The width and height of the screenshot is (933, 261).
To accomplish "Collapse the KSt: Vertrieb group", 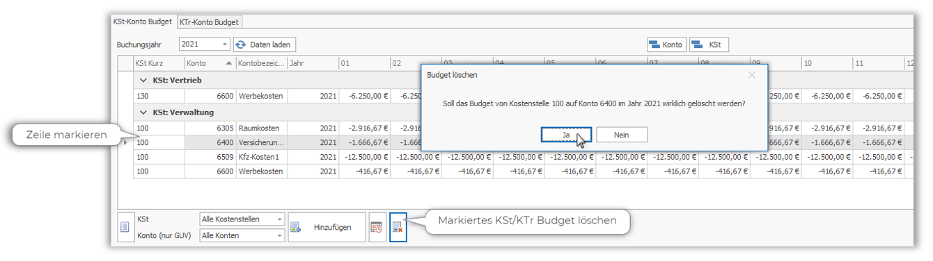I will (144, 81).
